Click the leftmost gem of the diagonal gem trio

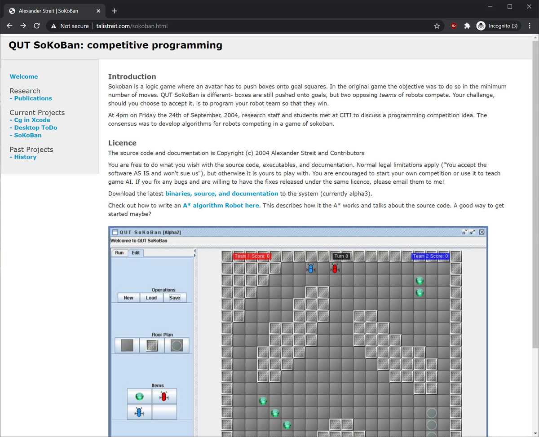click(x=263, y=401)
